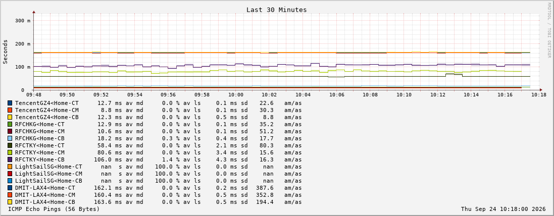554x216 pixels.
Task: Click the 10:12 time axis label
Action: [438, 95]
